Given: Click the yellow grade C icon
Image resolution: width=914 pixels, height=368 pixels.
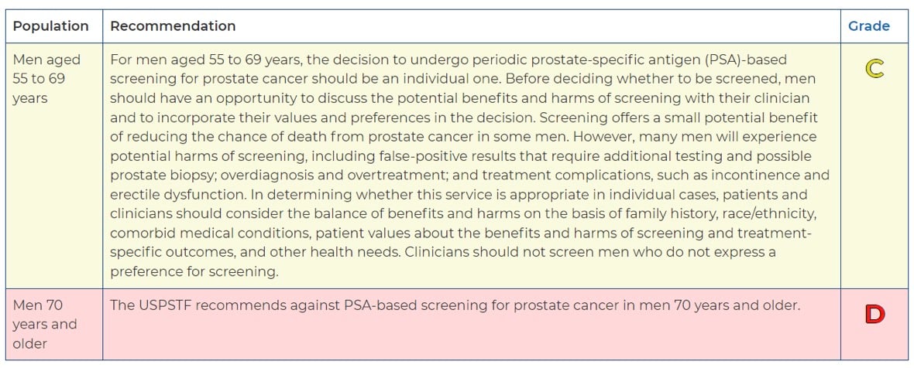Looking at the screenshot, I should [x=874, y=70].
